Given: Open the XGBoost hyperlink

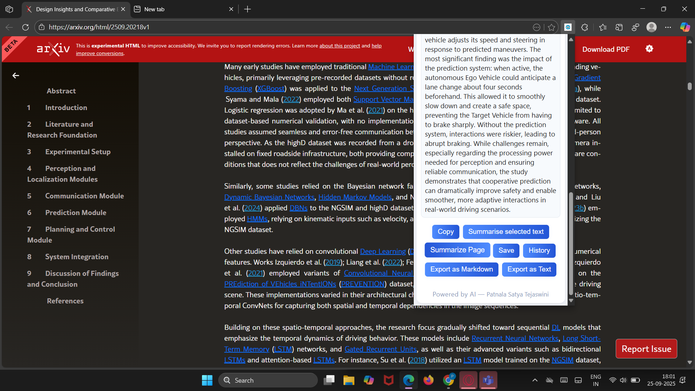Looking at the screenshot, I should coord(271,88).
